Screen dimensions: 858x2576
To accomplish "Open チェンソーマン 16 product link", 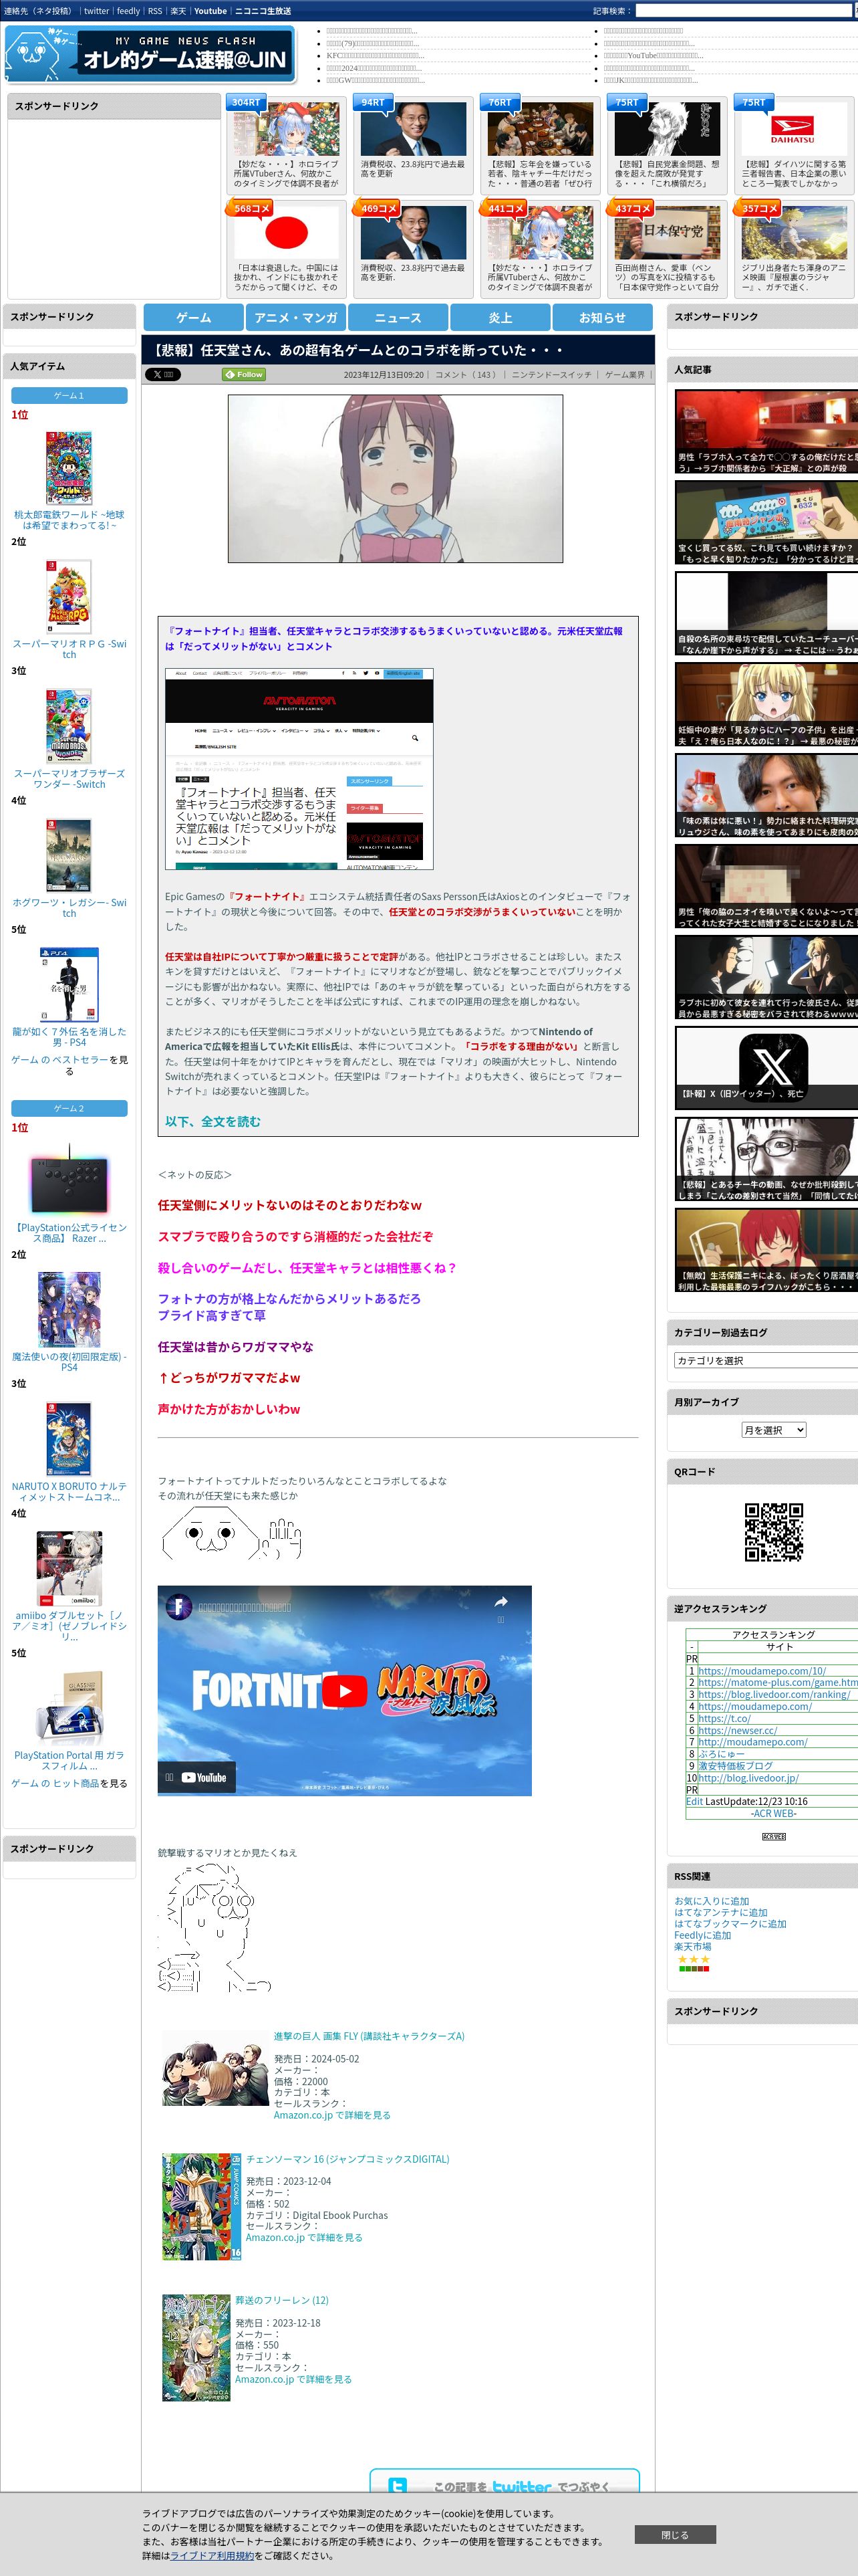I will (347, 2159).
